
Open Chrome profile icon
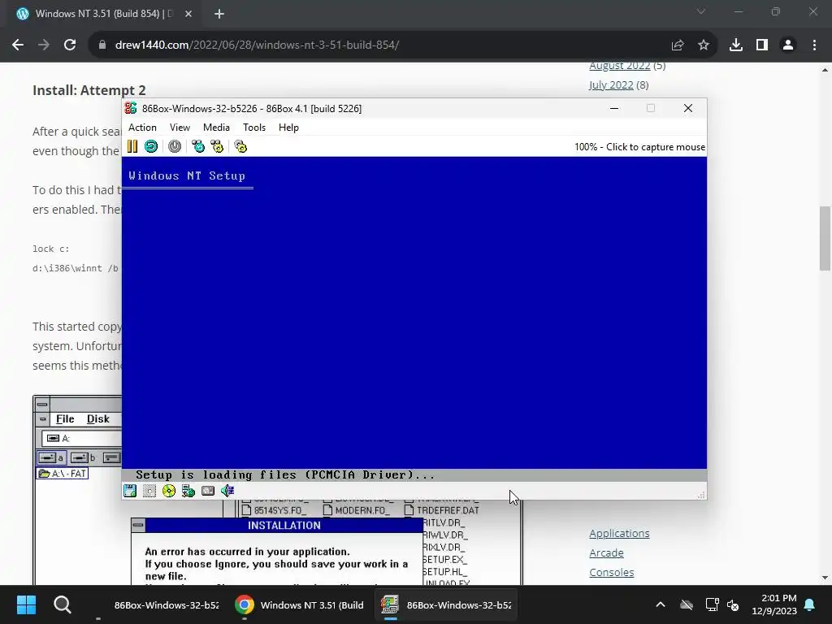[x=788, y=45]
